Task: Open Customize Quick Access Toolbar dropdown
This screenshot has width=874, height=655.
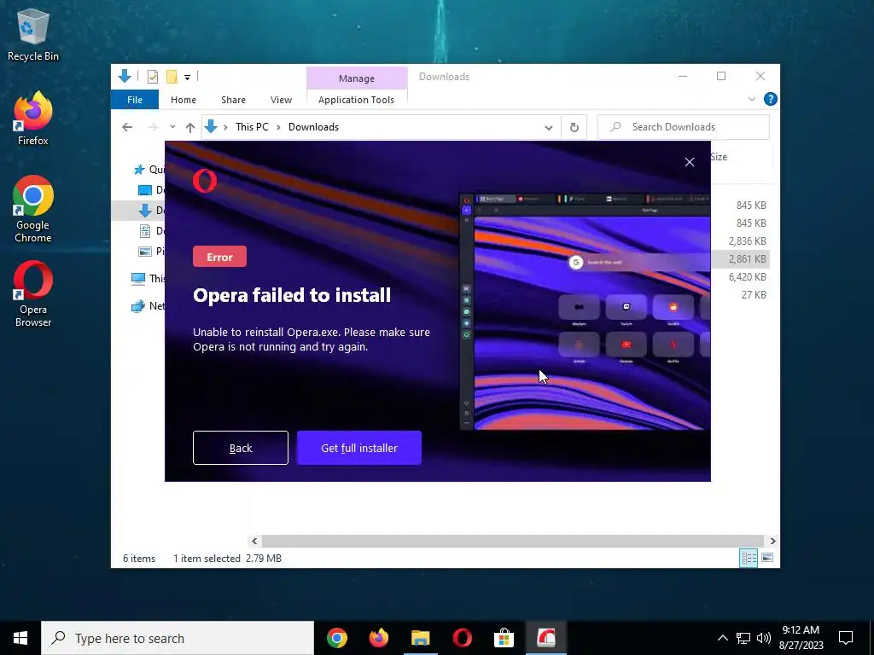Action: click(187, 78)
